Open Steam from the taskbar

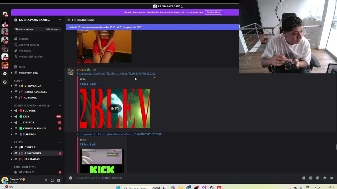coord(211,188)
